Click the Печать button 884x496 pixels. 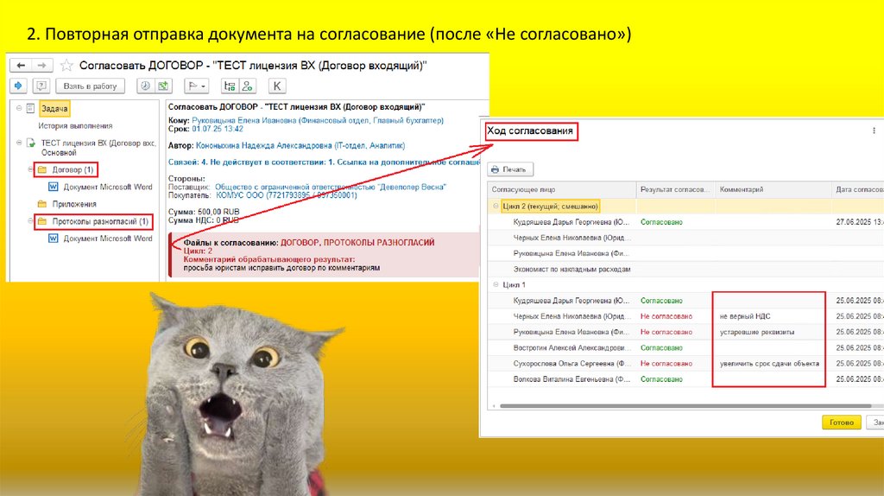510,169
